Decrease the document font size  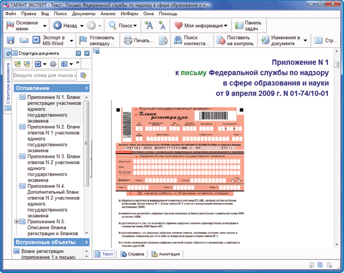(x=162, y=26)
